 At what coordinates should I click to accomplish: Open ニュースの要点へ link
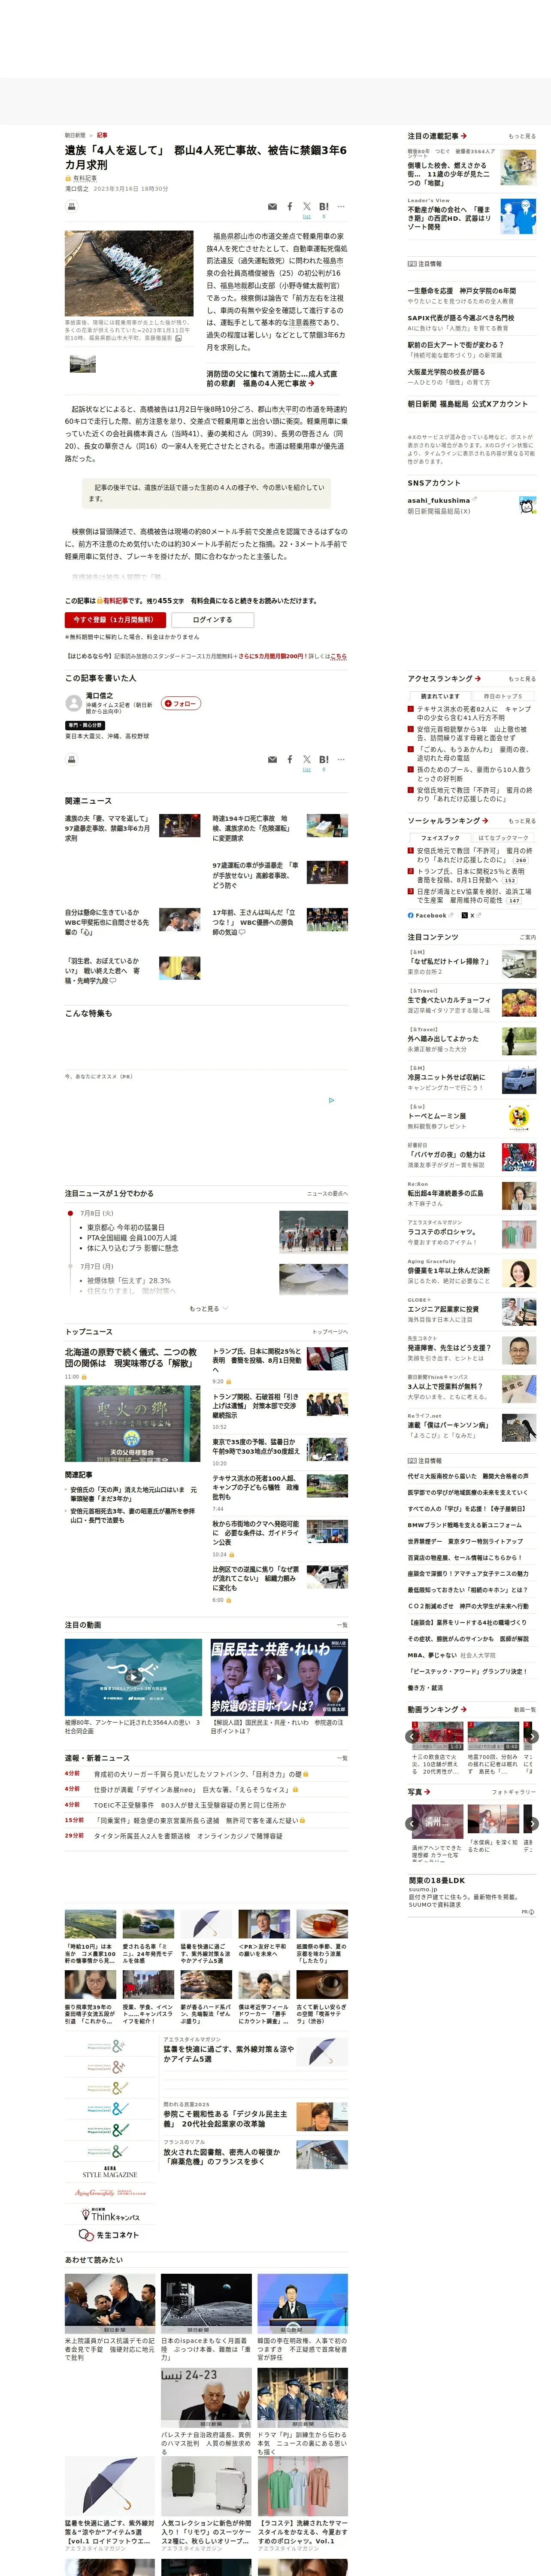pyautogui.click(x=327, y=1193)
